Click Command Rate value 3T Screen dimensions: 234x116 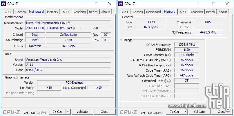[x=186, y=81]
